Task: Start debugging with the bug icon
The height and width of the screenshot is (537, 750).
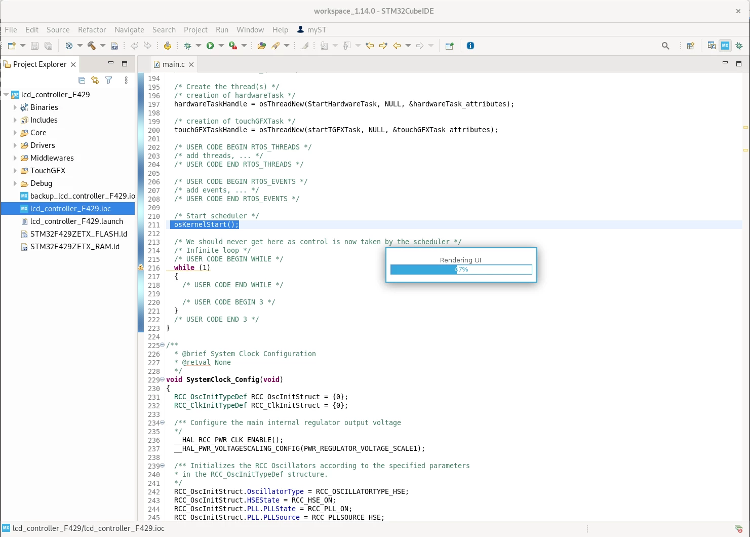Action: coord(188,46)
